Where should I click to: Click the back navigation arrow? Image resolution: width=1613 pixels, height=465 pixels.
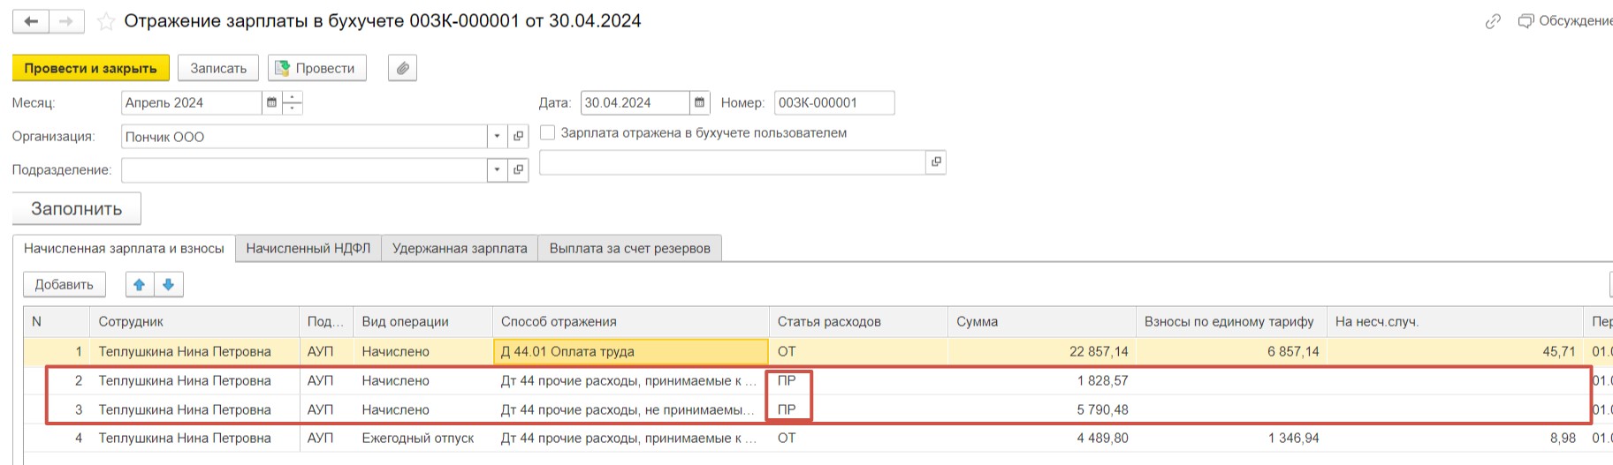coord(31,21)
